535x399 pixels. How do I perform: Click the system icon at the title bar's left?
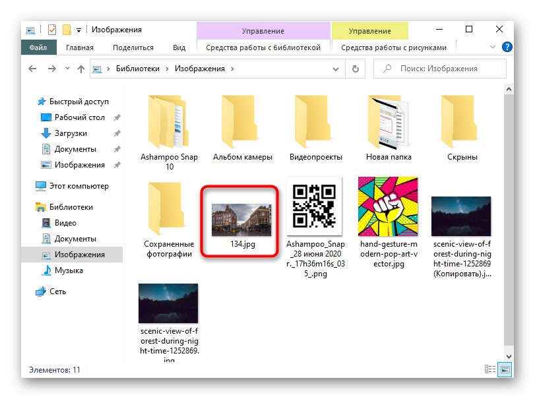[30, 30]
